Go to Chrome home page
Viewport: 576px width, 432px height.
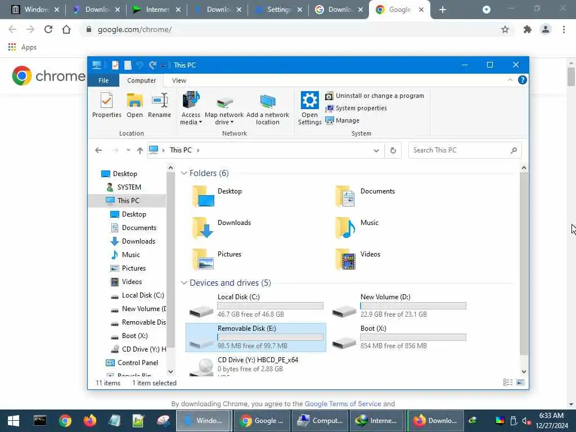tap(66, 29)
